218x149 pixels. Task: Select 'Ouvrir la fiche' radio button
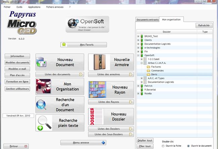163,146
